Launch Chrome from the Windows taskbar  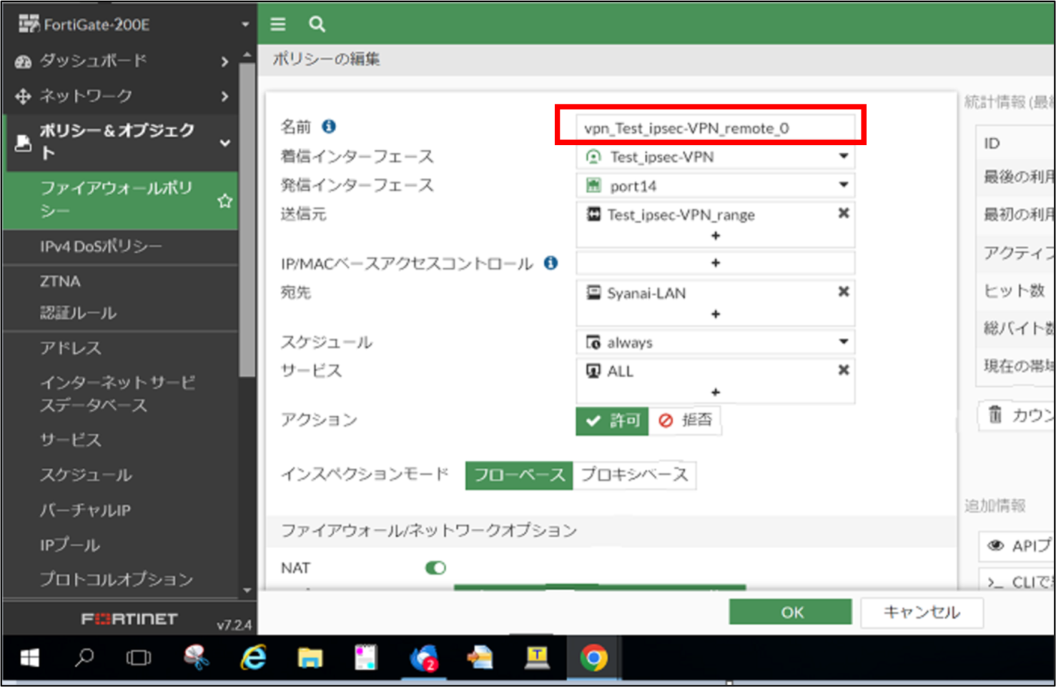pos(593,658)
